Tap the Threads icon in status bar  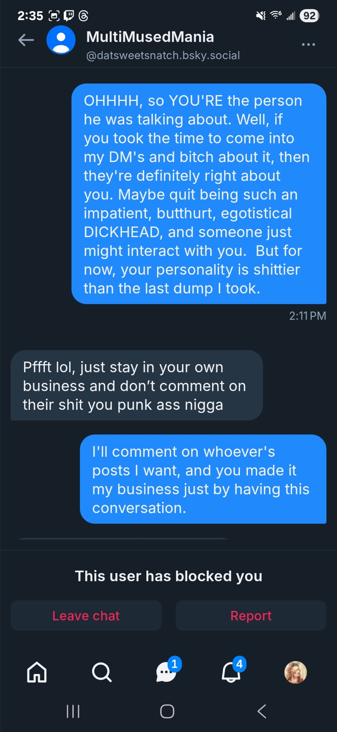[83, 16]
